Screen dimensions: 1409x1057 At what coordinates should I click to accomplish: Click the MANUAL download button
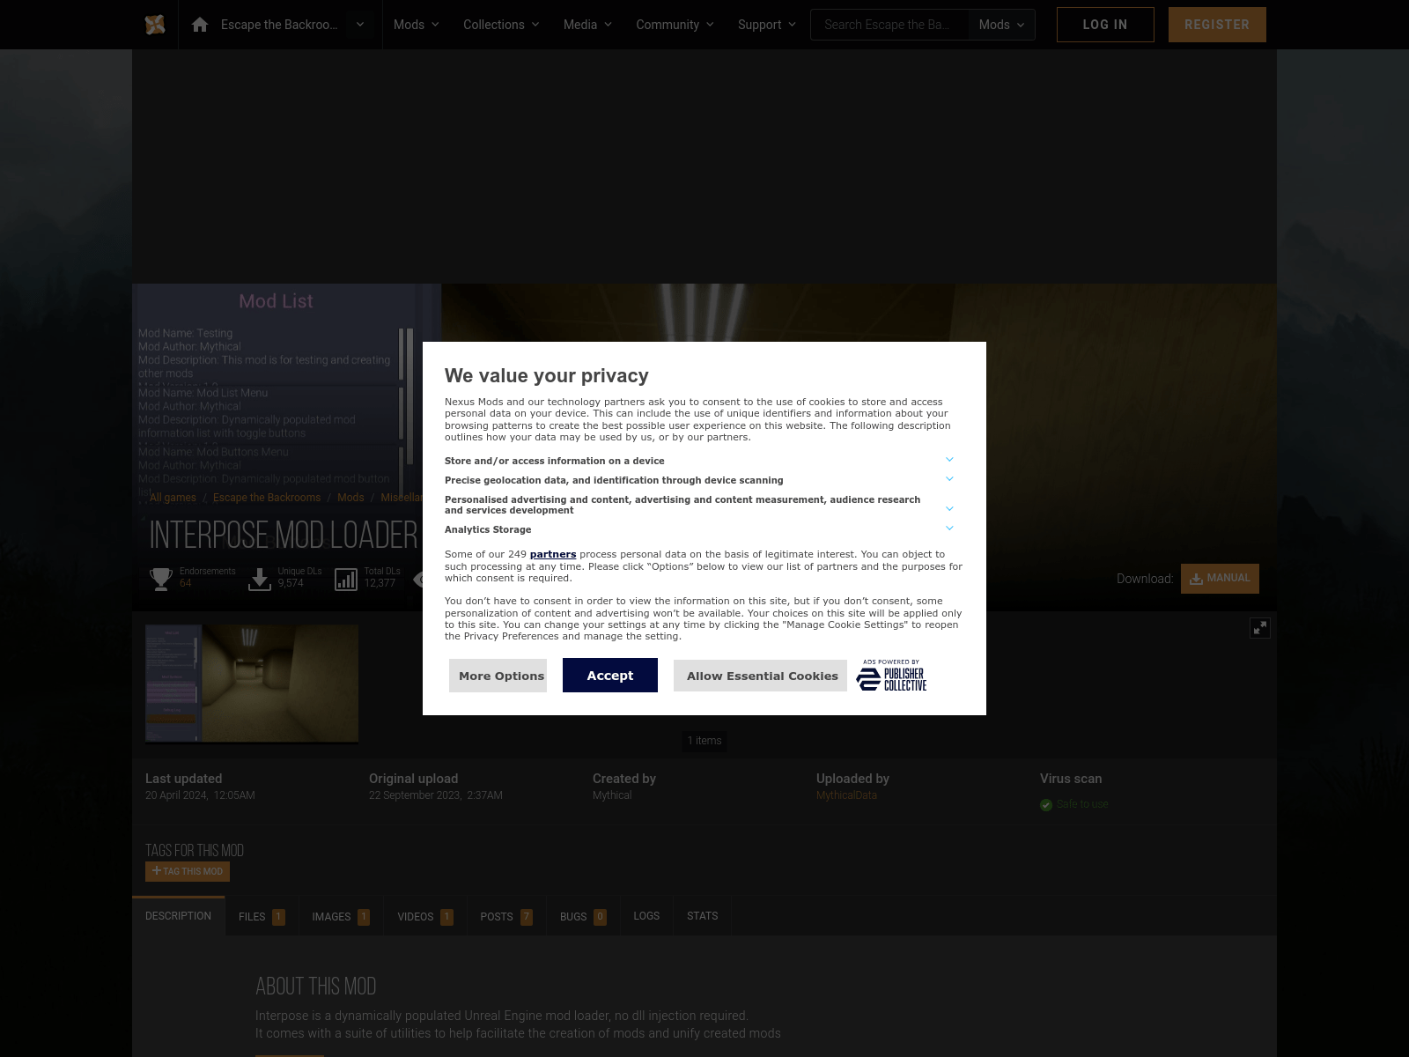coord(1220,579)
